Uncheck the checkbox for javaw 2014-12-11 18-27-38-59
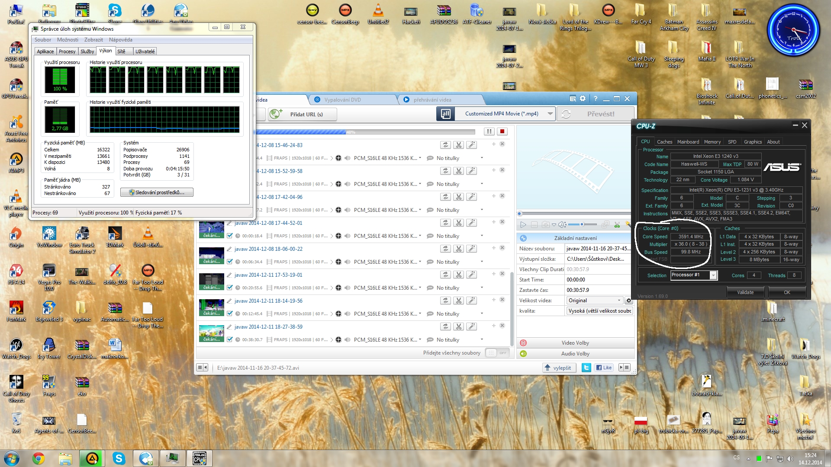Screen dimensions: 831x467 pos(230,339)
